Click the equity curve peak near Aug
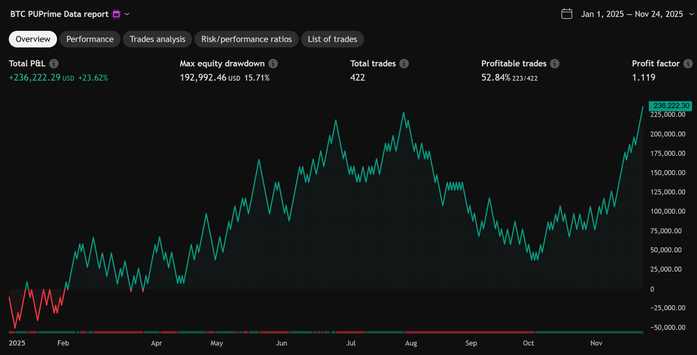Image resolution: width=697 pixels, height=355 pixels. tap(403, 113)
